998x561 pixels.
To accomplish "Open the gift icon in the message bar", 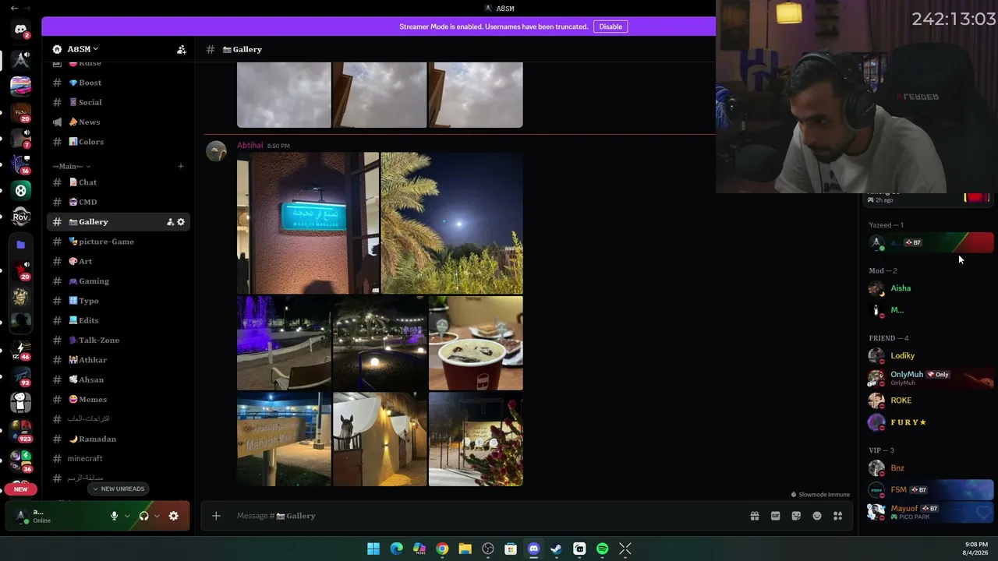I will click(755, 516).
